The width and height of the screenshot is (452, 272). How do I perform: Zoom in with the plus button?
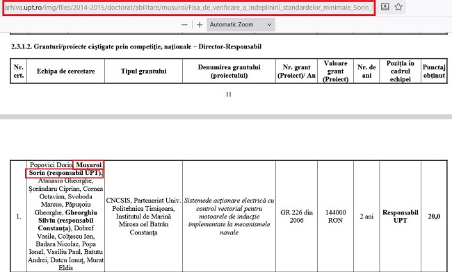tap(200, 25)
